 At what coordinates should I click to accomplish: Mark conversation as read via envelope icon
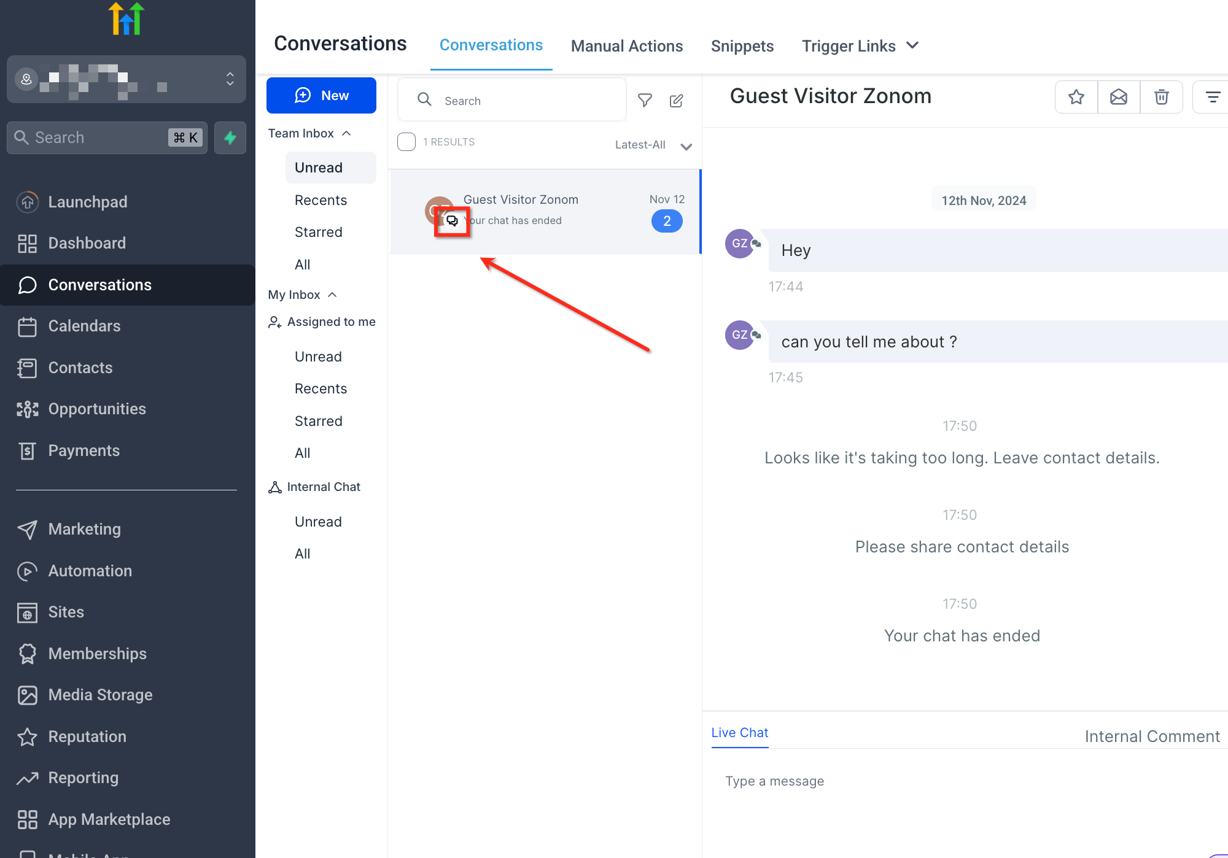point(1119,97)
